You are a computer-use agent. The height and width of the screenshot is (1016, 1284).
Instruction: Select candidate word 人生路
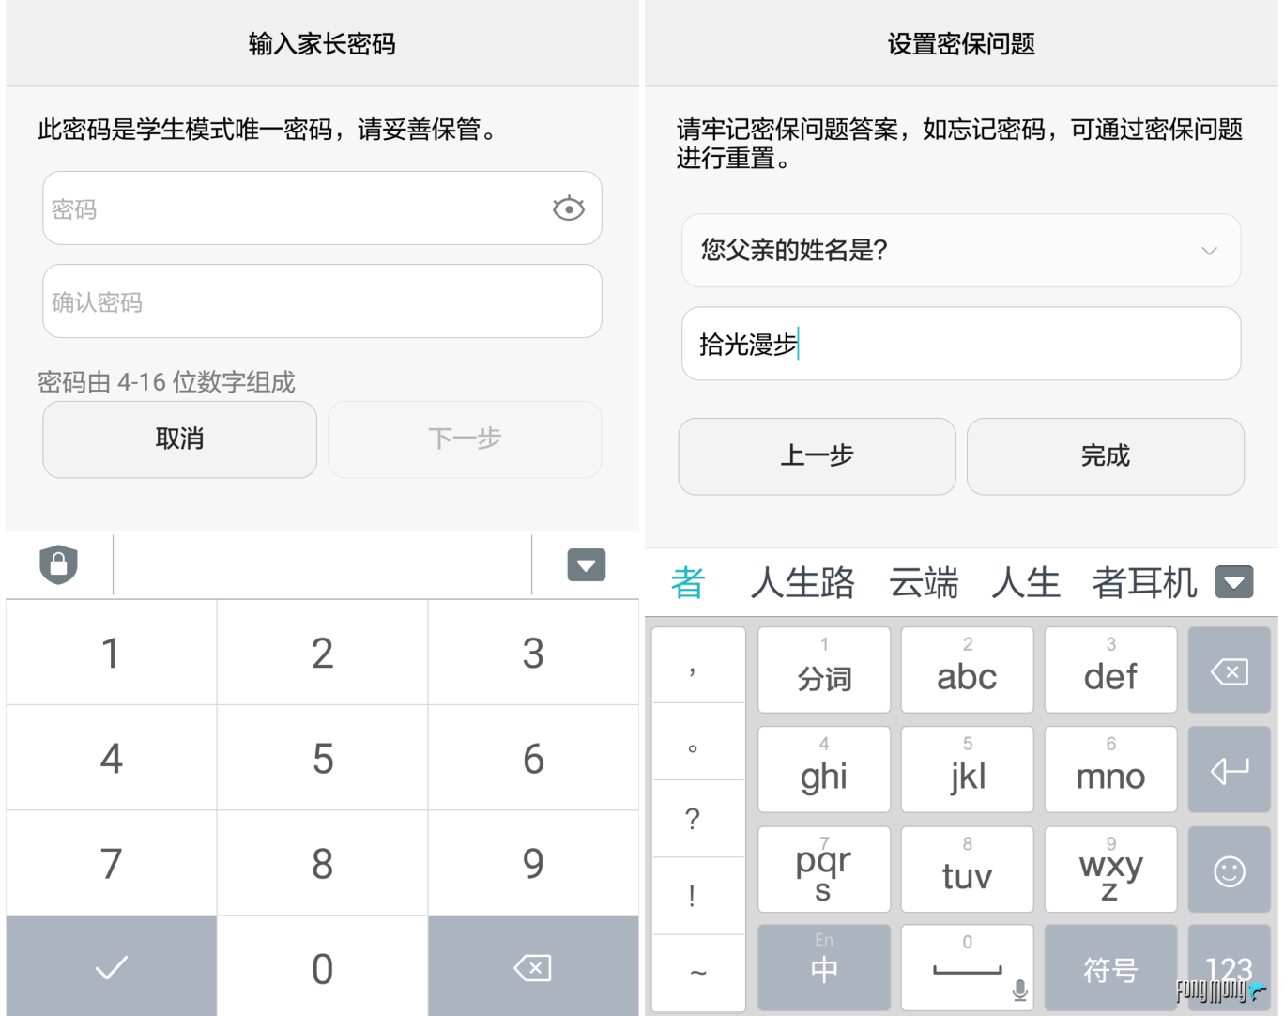[x=802, y=583]
